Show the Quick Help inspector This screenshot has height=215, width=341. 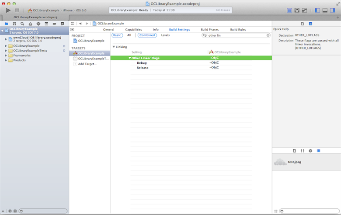[x=310, y=24]
